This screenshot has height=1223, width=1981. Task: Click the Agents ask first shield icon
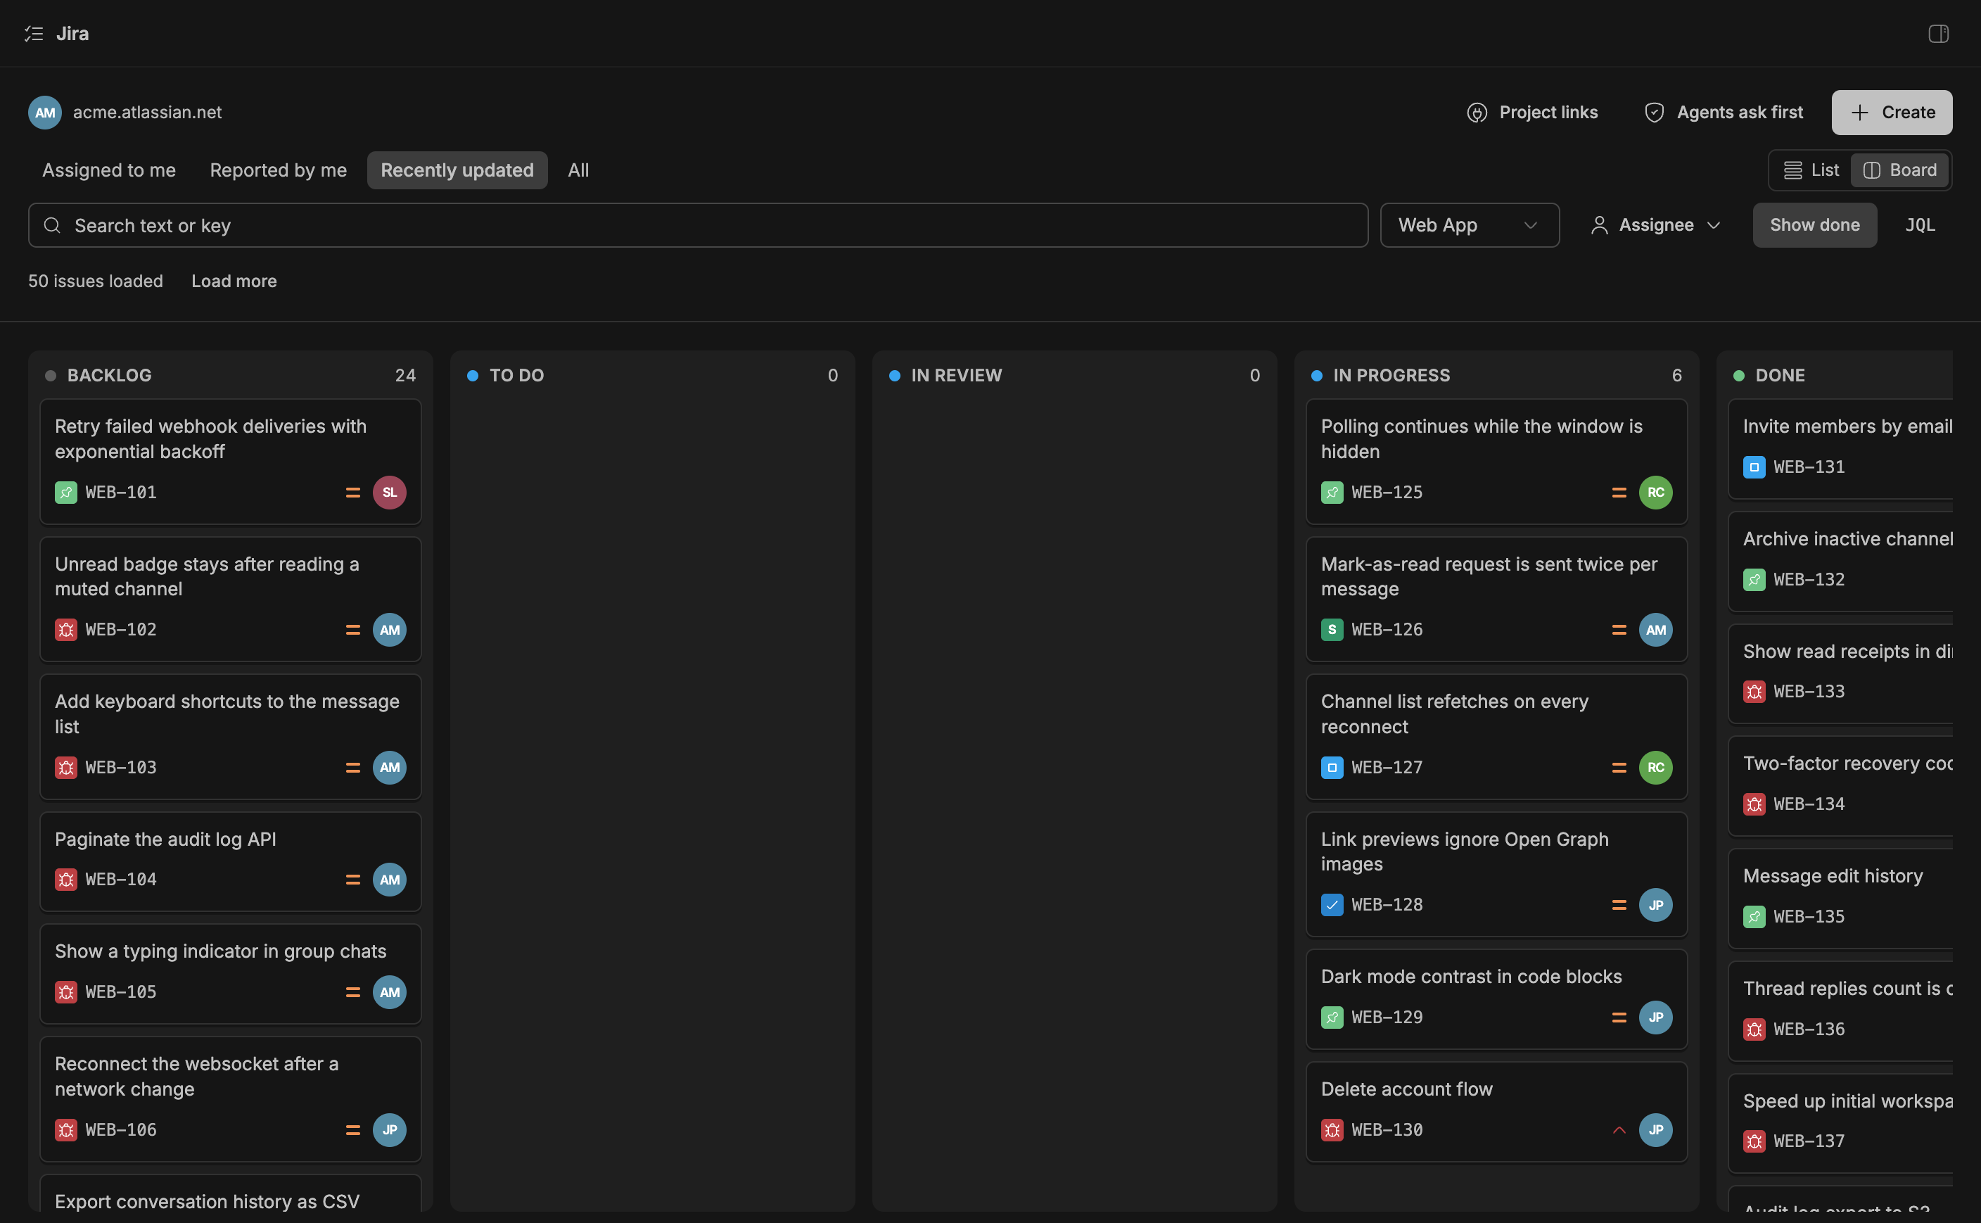click(1653, 113)
